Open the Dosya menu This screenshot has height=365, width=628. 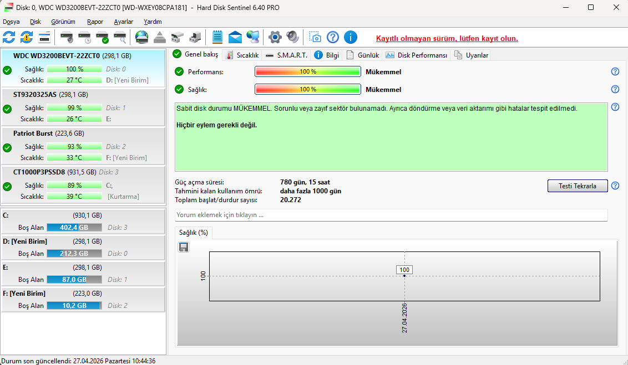pos(11,22)
